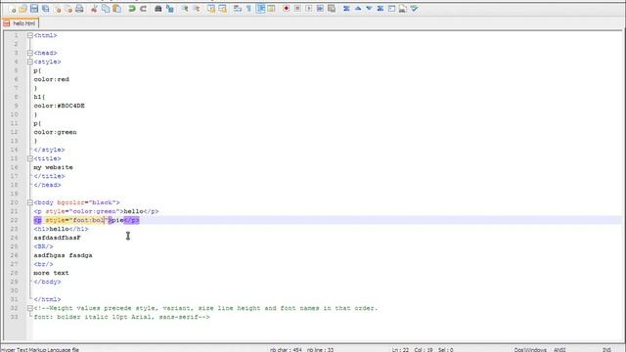Click the Paste clipboard icon
The image size is (626, 352).
pos(117,9)
